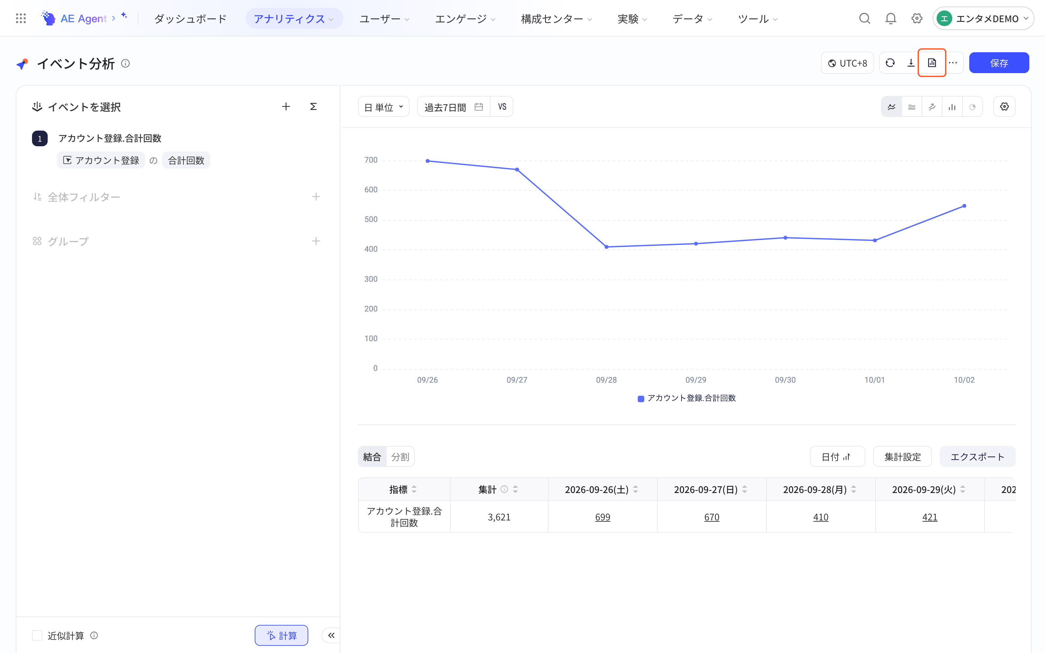Click the エクスポート button
Screen dimensions: 1045x653
click(977, 456)
